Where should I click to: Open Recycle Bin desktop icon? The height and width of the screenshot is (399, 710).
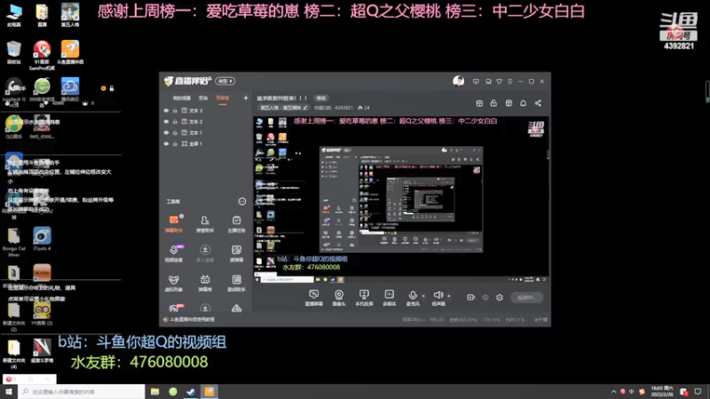click(x=14, y=52)
